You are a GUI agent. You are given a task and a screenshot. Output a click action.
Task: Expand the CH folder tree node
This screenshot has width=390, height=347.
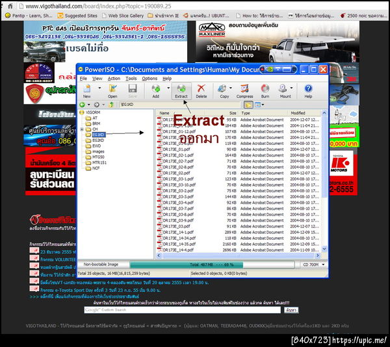point(82,129)
